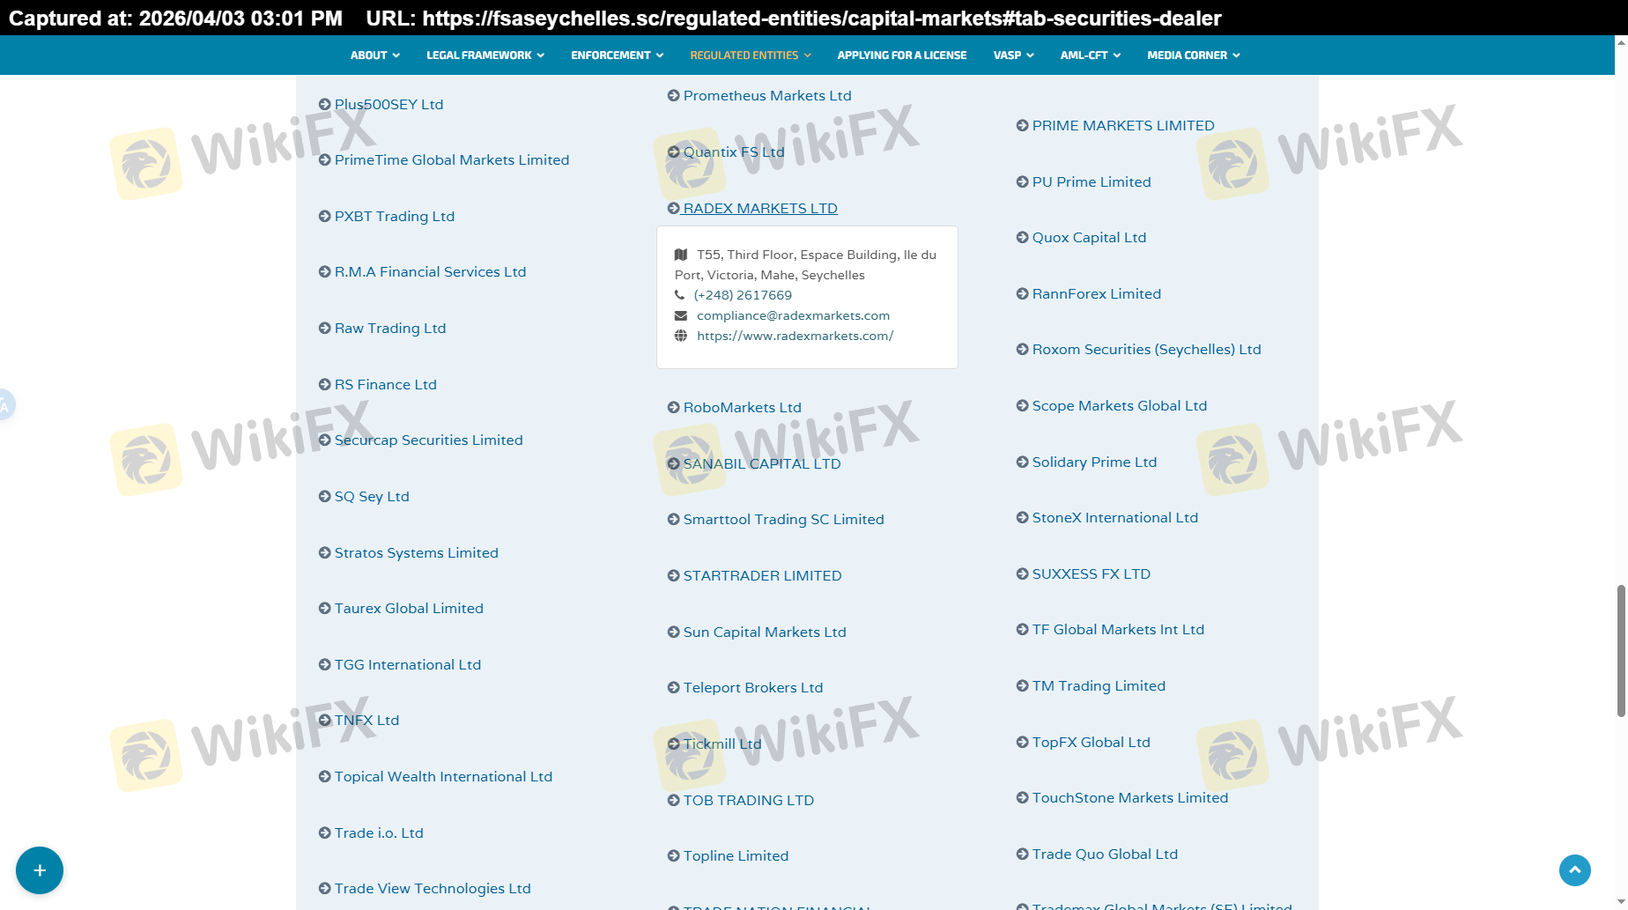Click the envelope icon in the RADEX details card
This screenshot has width=1628, height=910.
coord(681,315)
